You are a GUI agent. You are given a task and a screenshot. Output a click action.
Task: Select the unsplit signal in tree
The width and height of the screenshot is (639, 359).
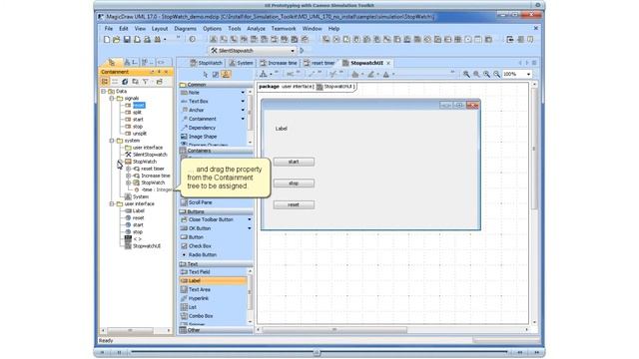point(136,134)
